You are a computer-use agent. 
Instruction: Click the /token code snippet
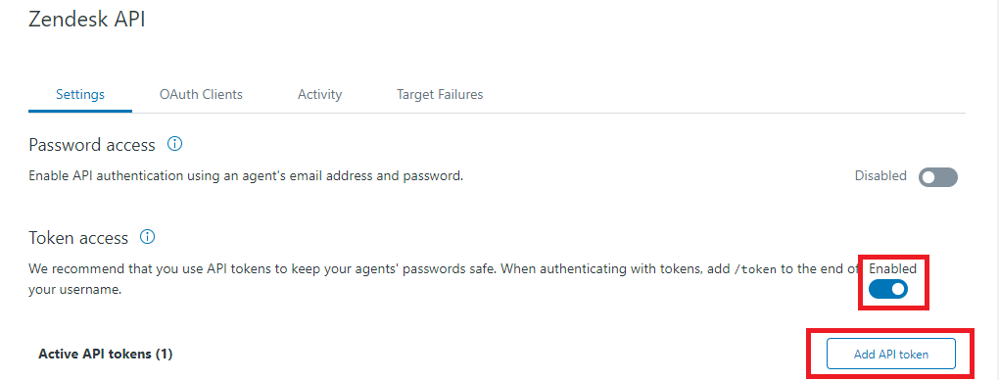pos(756,269)
